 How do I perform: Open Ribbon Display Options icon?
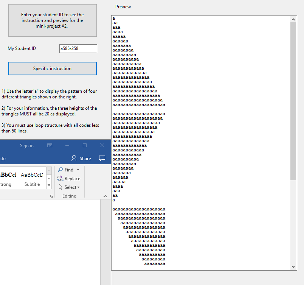[50, 145]
